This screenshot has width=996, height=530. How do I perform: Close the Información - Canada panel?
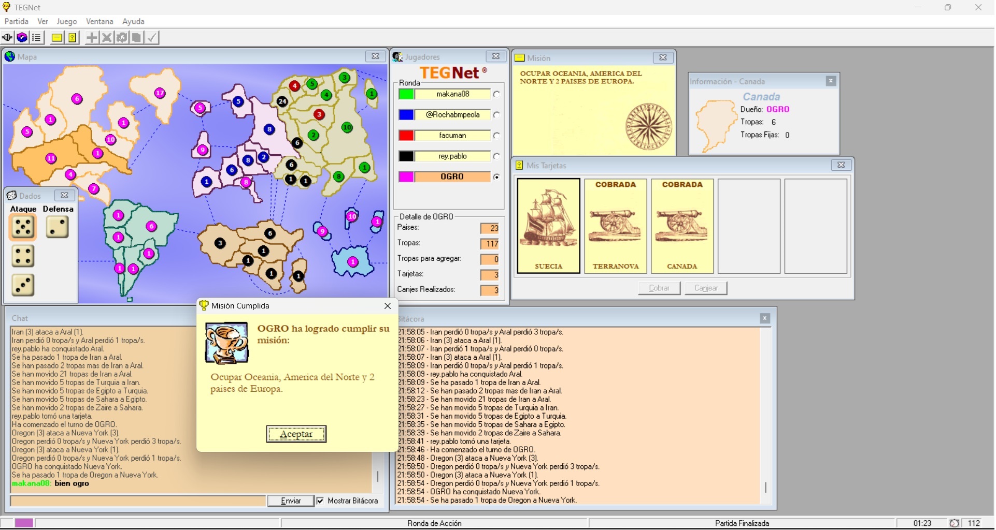click(831, 81)
